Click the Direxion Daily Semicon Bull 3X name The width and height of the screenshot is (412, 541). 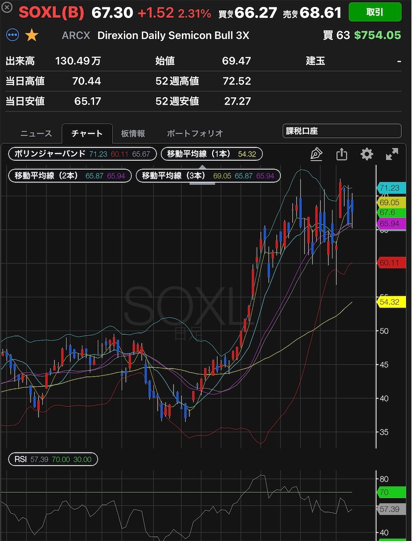click(173, 35)
